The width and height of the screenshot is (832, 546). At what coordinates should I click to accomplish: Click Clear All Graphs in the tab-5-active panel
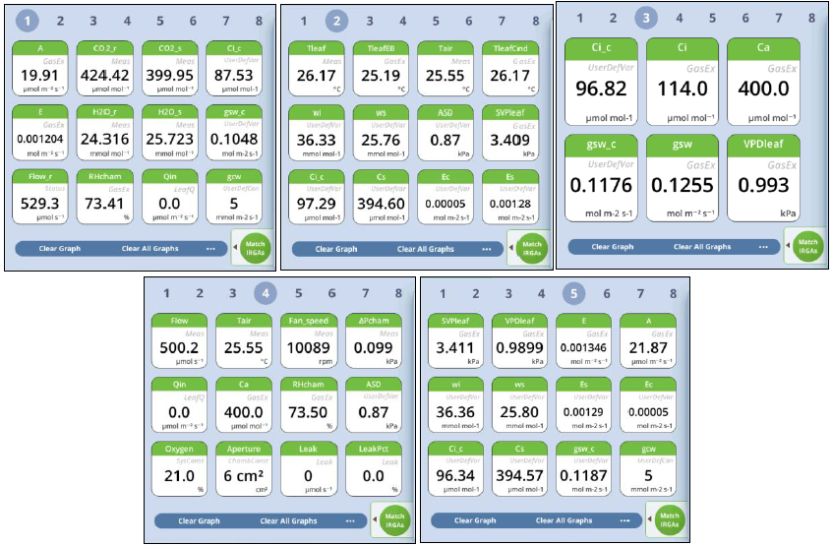[x=564, y=520]
